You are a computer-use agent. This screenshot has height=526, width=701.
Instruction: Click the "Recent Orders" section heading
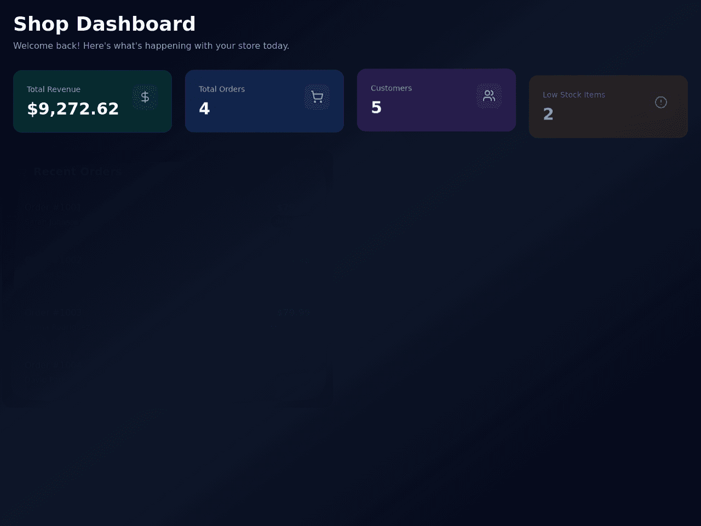pyautogui.click(x=78, y=171)
